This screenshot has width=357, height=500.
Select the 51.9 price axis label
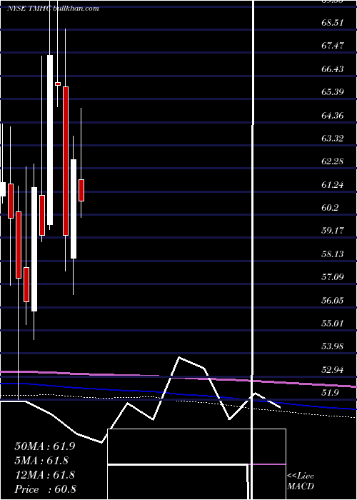(x=330, y=393)
